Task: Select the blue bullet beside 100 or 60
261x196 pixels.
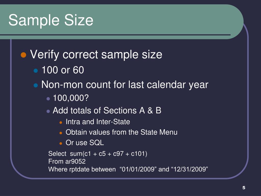Action: (x=36, y=71)
